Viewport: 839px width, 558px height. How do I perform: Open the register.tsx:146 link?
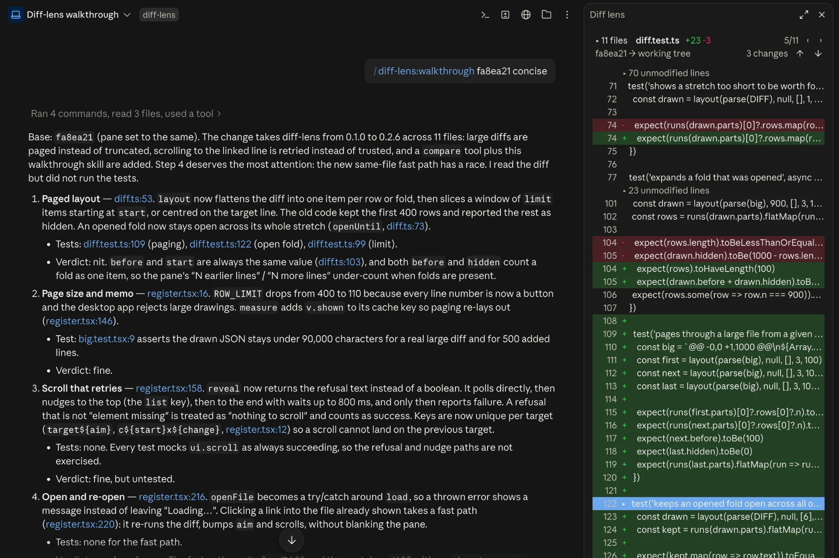79,321
